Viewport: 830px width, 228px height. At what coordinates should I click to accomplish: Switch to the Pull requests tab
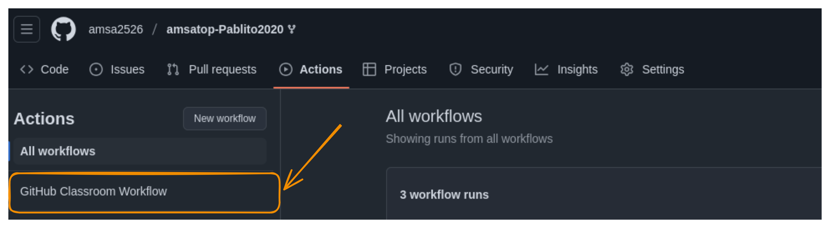tap(222, 70)
